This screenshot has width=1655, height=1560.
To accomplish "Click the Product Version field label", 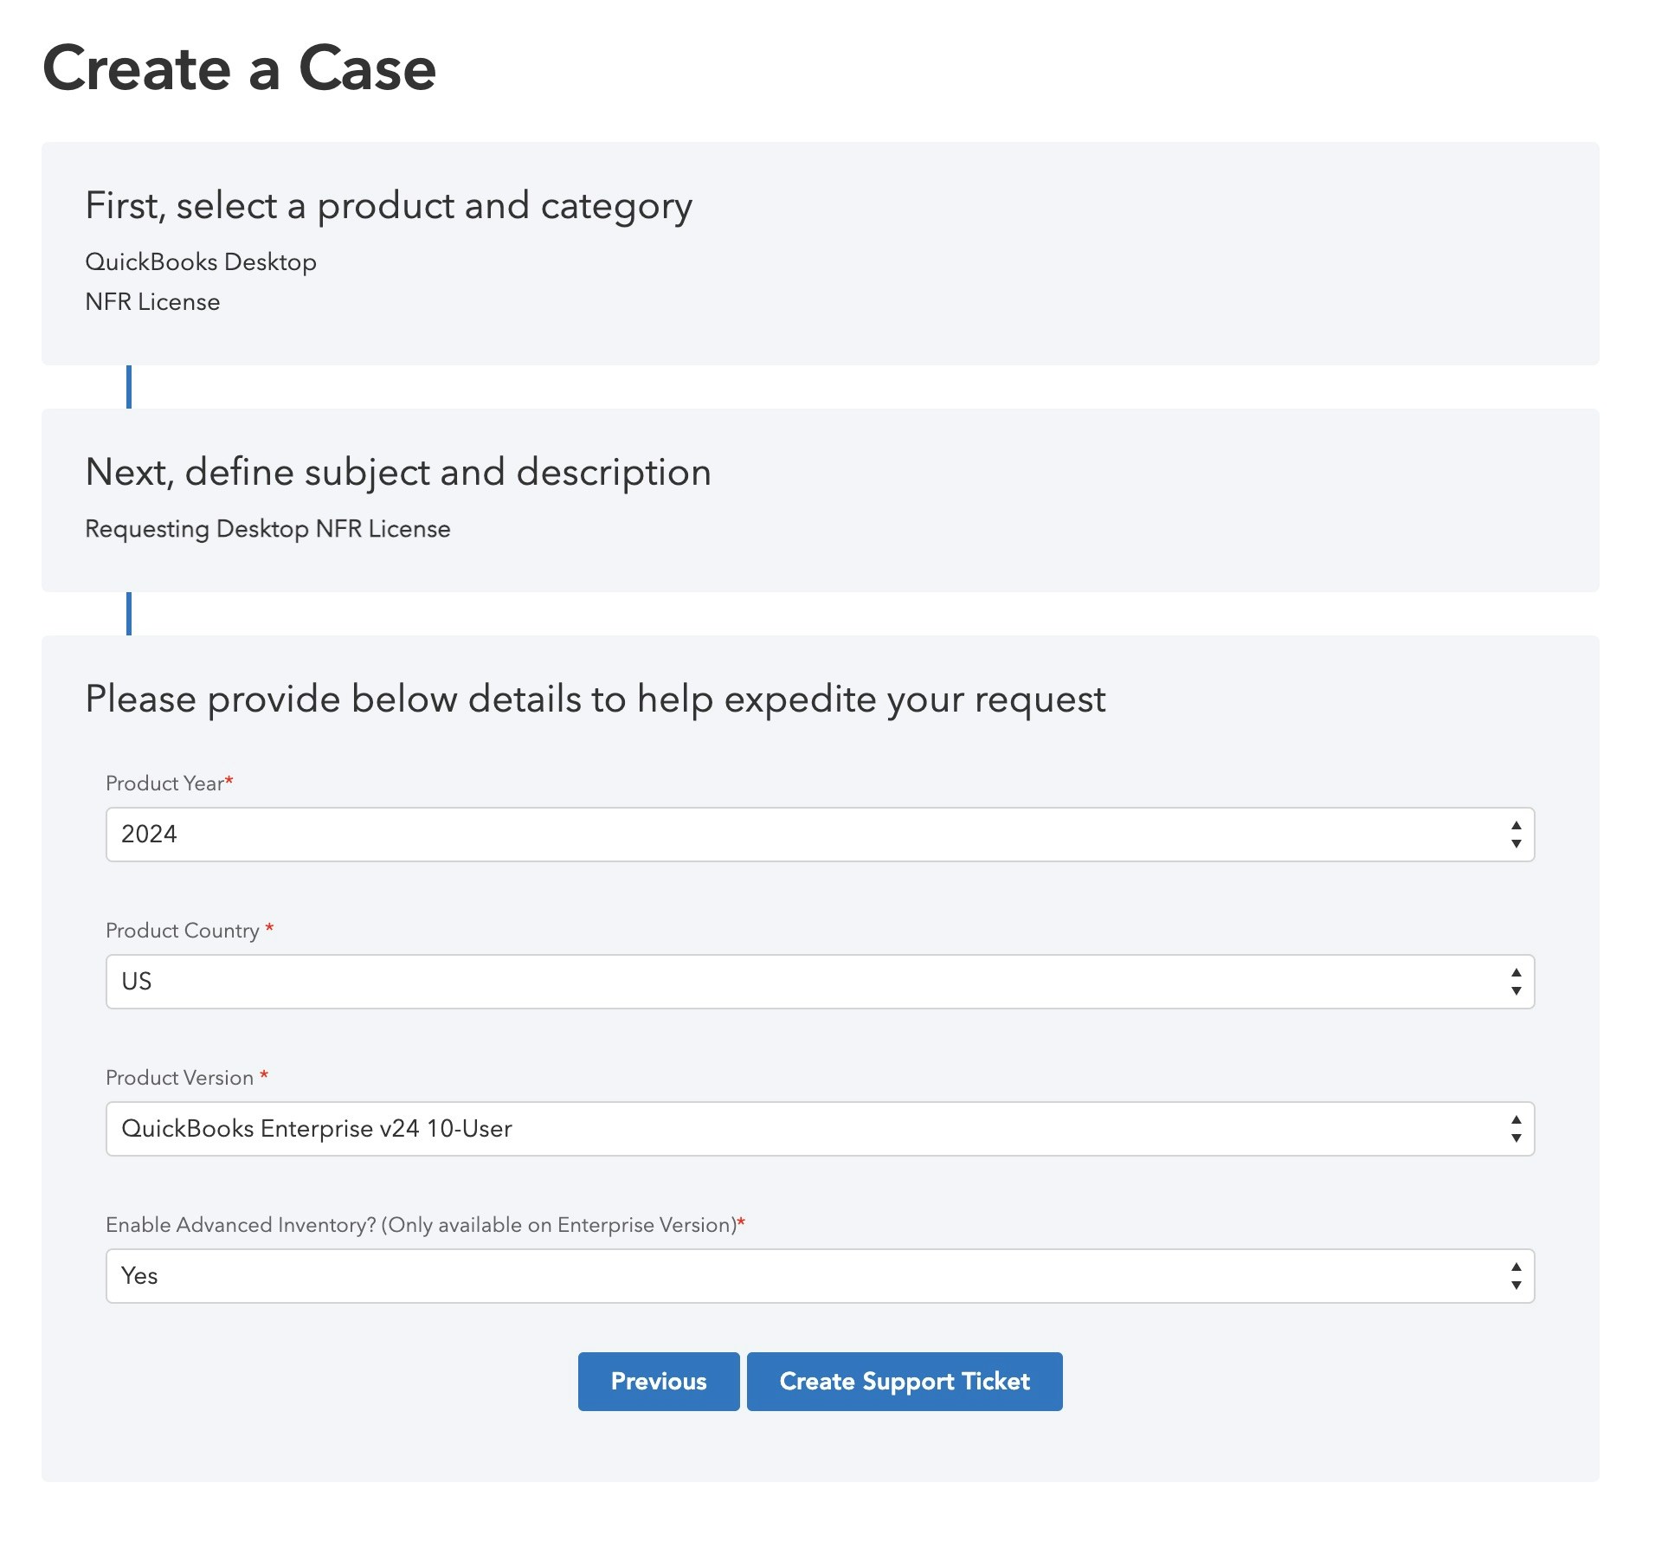I will point(180,1078).
